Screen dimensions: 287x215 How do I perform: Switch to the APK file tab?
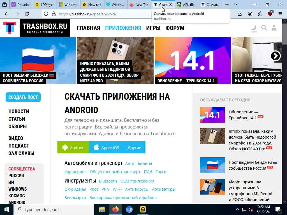(x=186, y=4)
